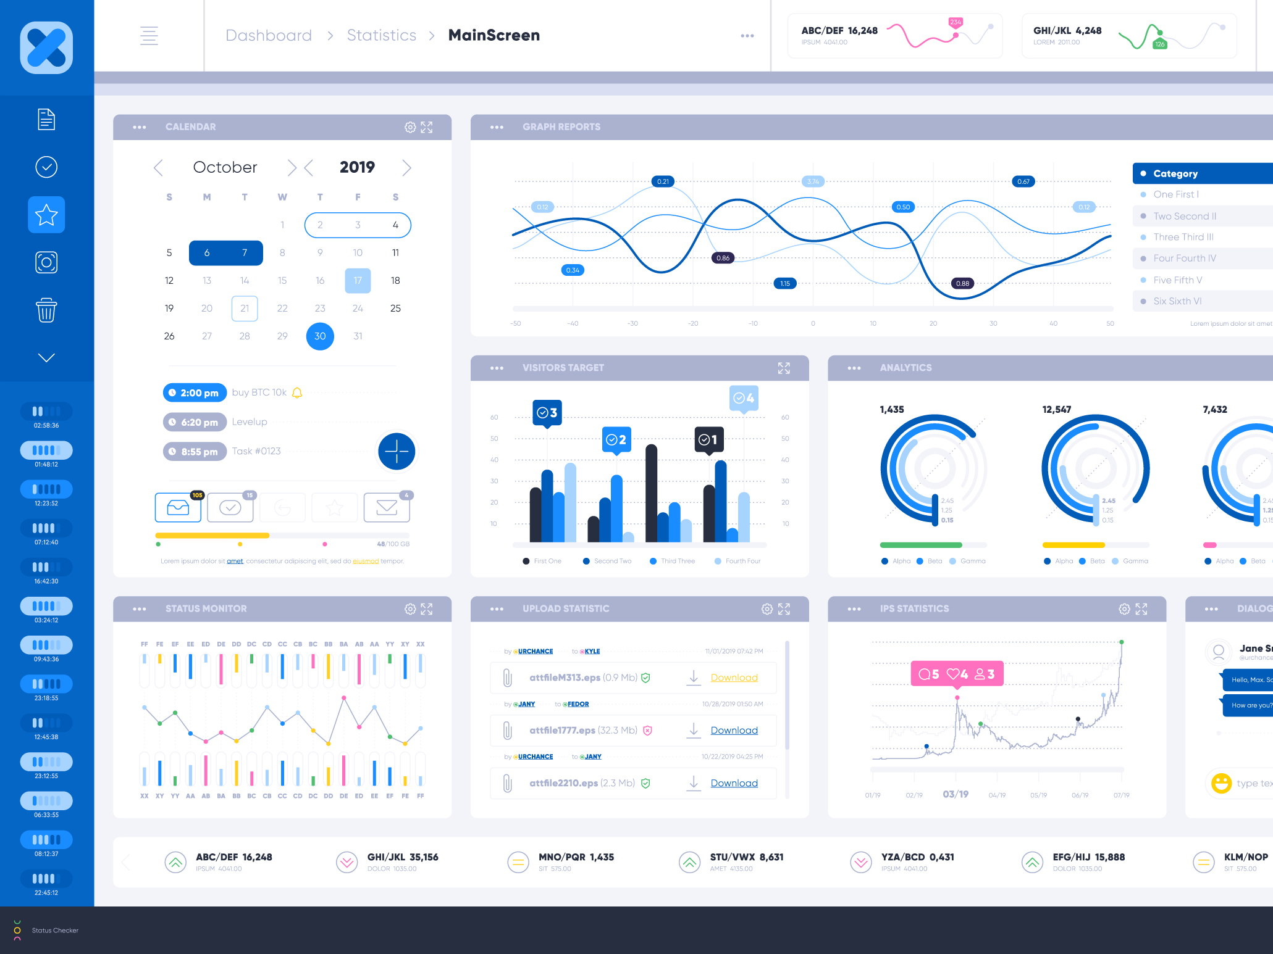Screen dimensions: 1273x954
Task: Click Download link for attfileM313.eps file
Action: (734, 676)
